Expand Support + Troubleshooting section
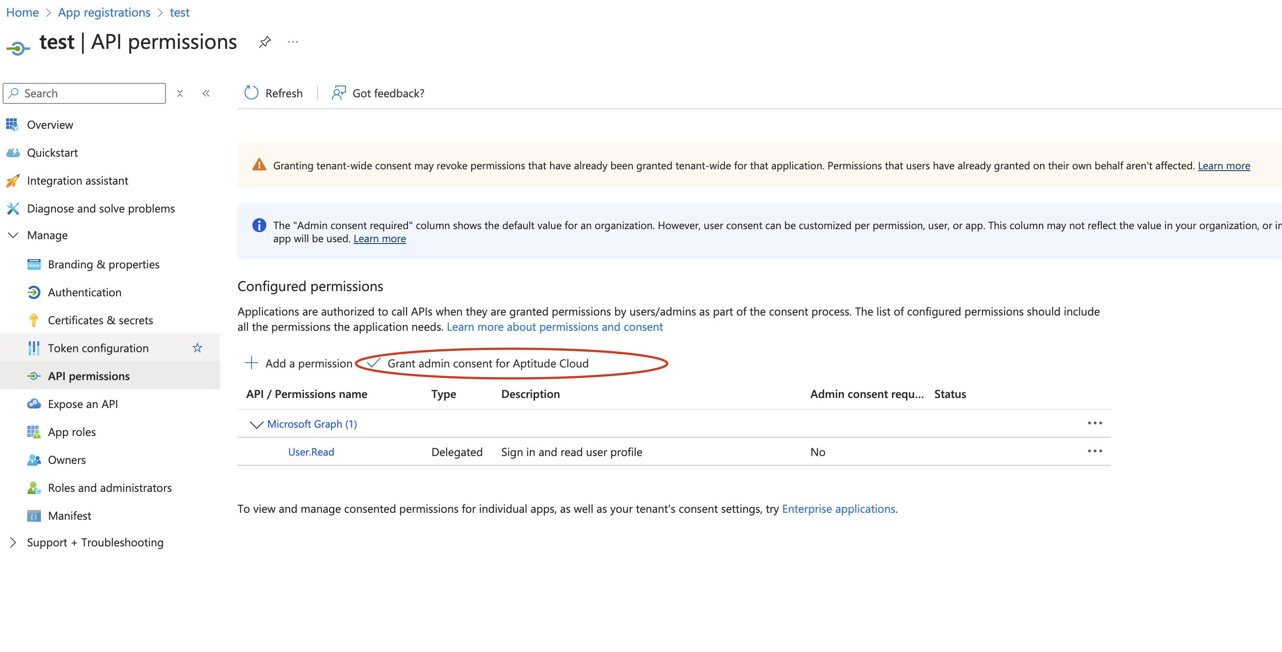 point(14,542)
